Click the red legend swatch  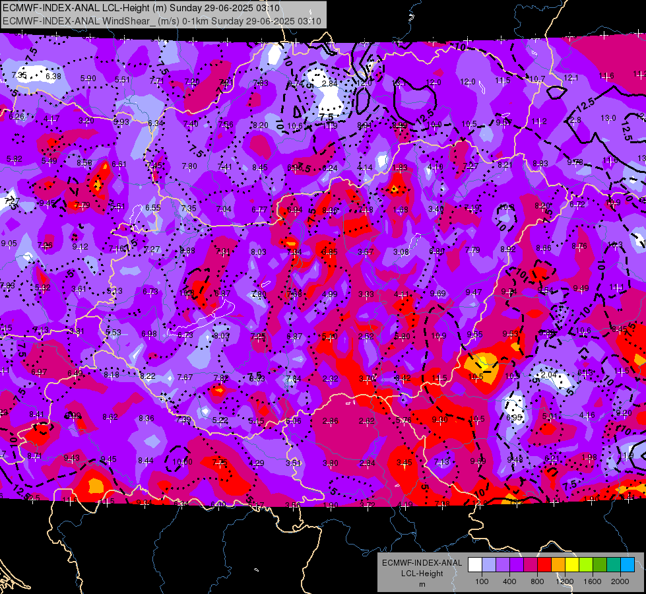point(544,565)
